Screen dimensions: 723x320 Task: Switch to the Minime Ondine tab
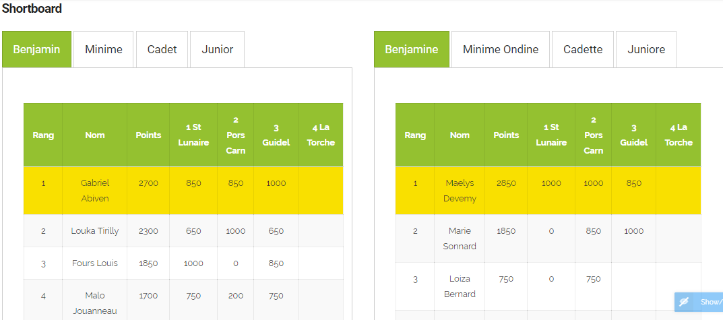[x=500, y=49]
